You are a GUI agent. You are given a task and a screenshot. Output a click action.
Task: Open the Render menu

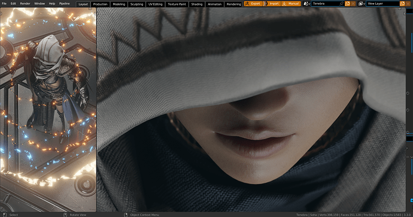coord(25,4)
